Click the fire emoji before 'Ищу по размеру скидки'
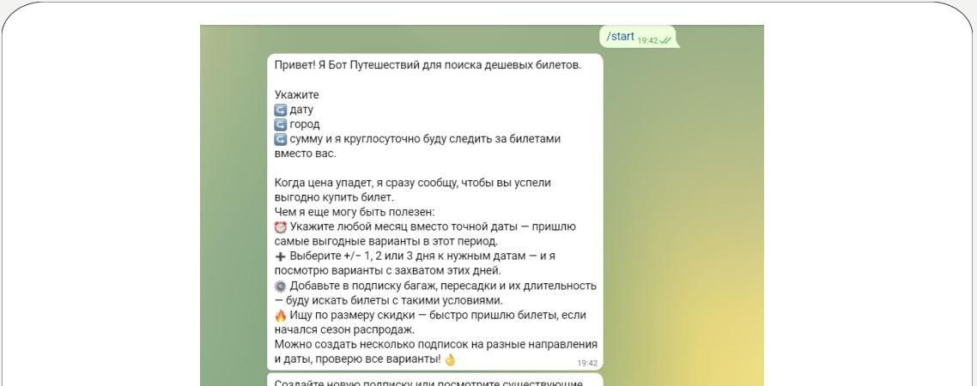Image resolution: width=977 pixels, height=386 pixels. (x=281, y=315)
